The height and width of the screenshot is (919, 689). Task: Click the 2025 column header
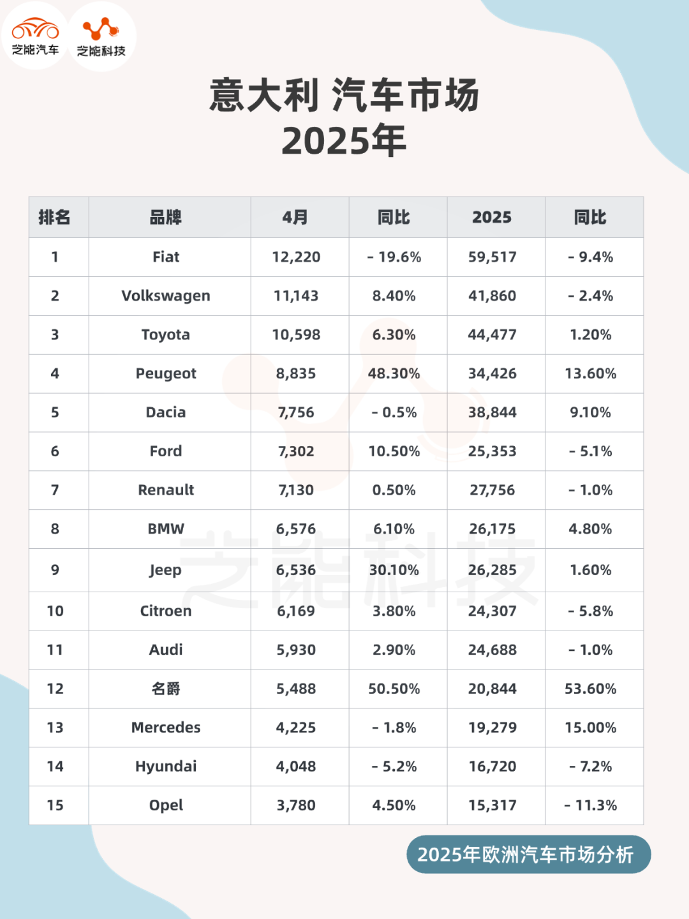click(492, 218)
